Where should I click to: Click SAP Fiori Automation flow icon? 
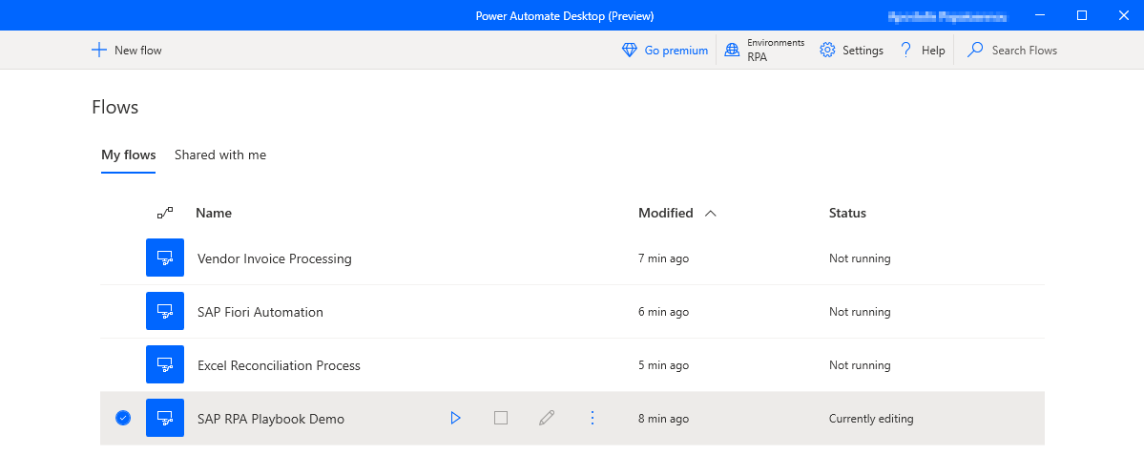[165, 311]
